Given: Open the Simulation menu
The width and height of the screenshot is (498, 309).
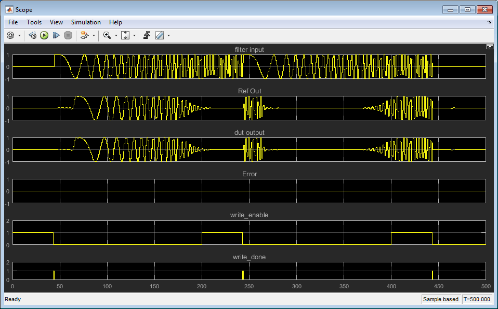Looking at the screenshot, I should click(86, 22).
